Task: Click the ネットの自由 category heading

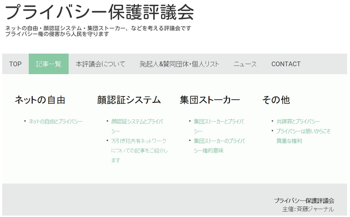Action: 40,100
